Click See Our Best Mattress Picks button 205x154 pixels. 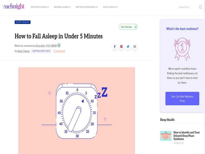[182, 99]
